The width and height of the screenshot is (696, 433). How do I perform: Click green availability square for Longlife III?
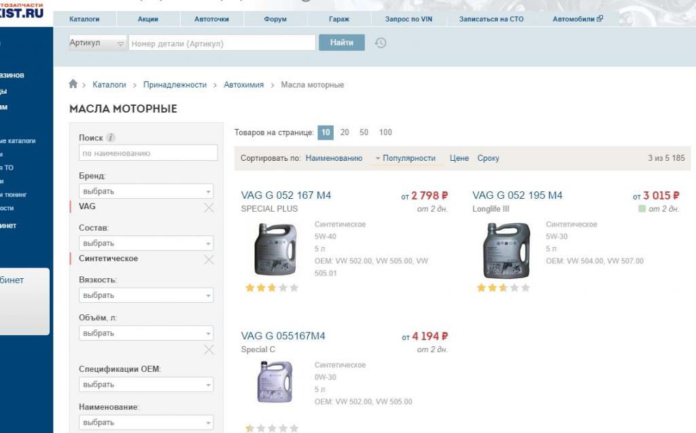(x=642, y=209)
